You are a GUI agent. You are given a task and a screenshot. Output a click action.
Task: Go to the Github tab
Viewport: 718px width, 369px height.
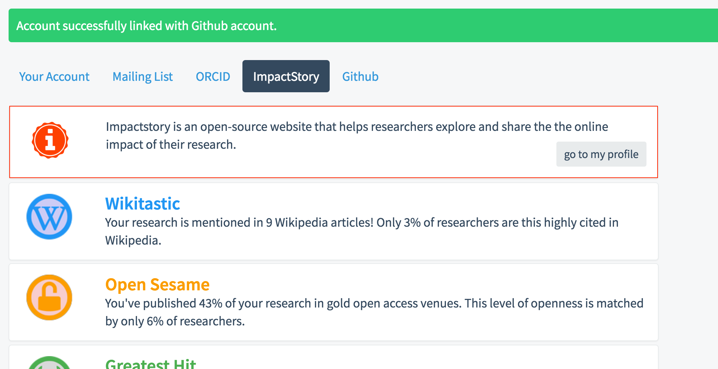tap(360, 77)
